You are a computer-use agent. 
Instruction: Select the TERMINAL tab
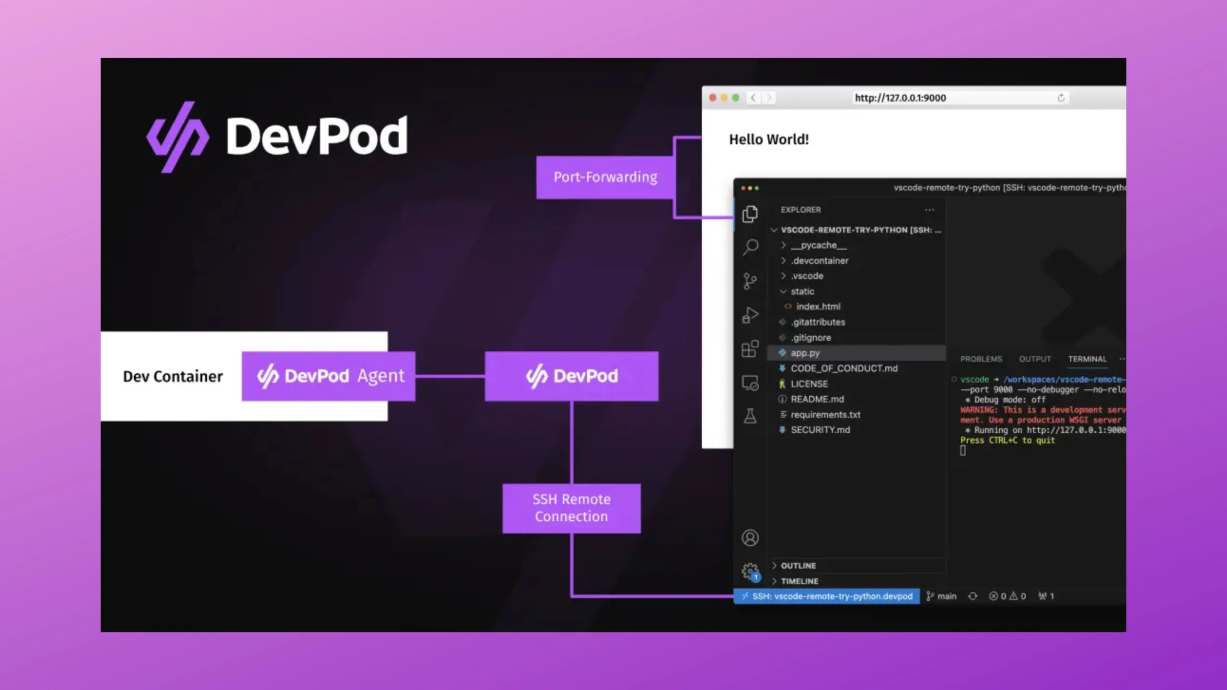point(1087,359)
